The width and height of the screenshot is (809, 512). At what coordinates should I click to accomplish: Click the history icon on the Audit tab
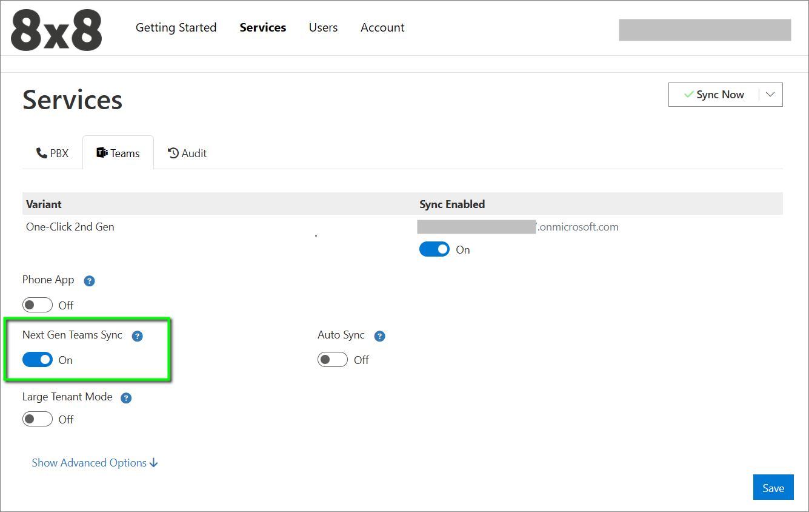coord(173,153)
